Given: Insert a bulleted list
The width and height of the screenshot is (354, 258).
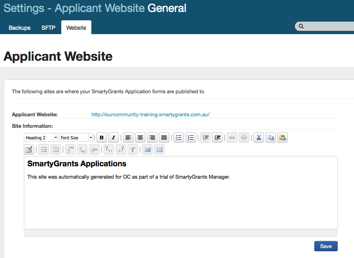Looking at the screenshot, I should 179,138.
